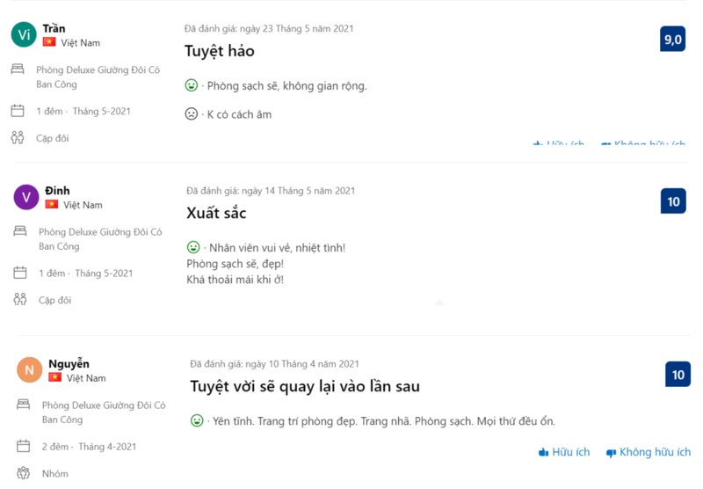703x489 pixels.
Task: Click Đinh's purple reviewer avatar
Action: click(26, 197)
